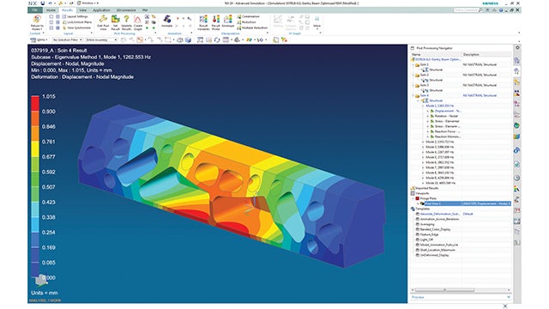This screenshot has width=549, height=309.
Task: Click the Create Graph icon
Action: (137, 20)
